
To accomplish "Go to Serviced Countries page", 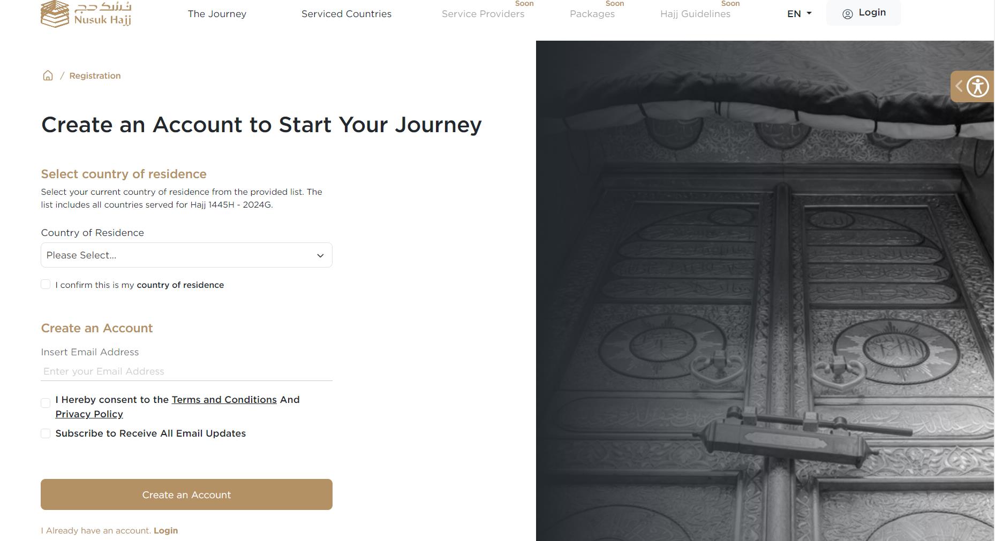I will tap(346, 14).
